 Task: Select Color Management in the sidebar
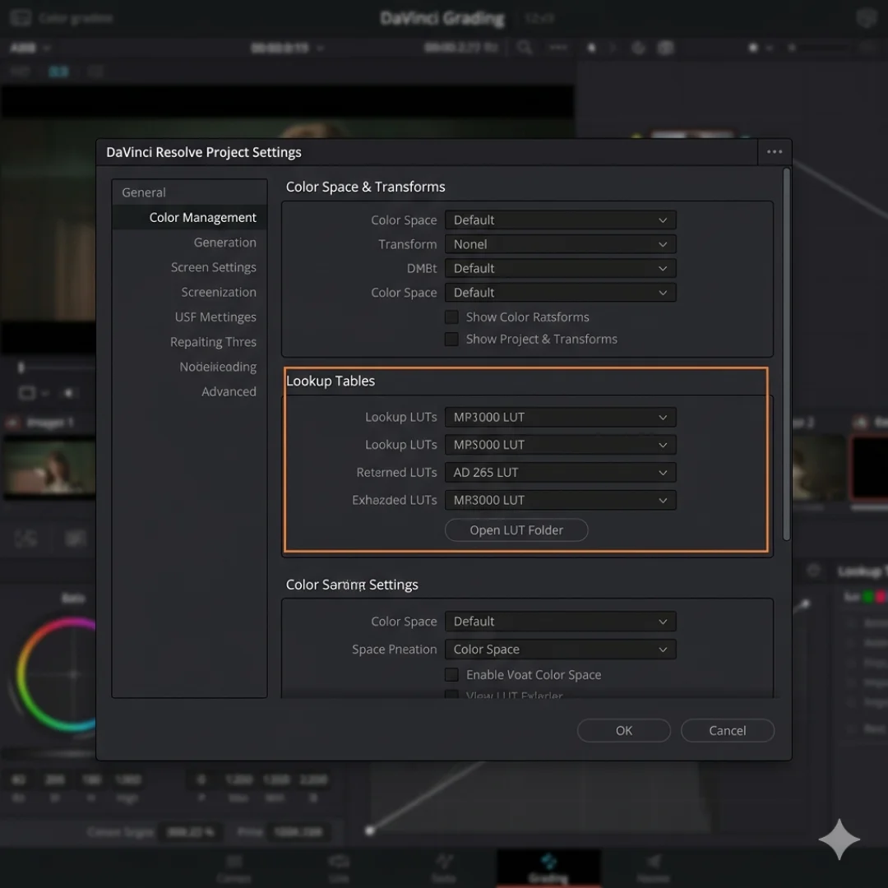pos(190,217)
